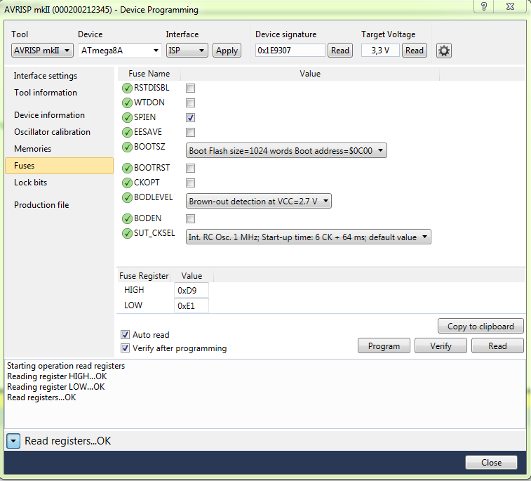Enable the WTDON fuse checkbox
531x481 pixels.
190,103
